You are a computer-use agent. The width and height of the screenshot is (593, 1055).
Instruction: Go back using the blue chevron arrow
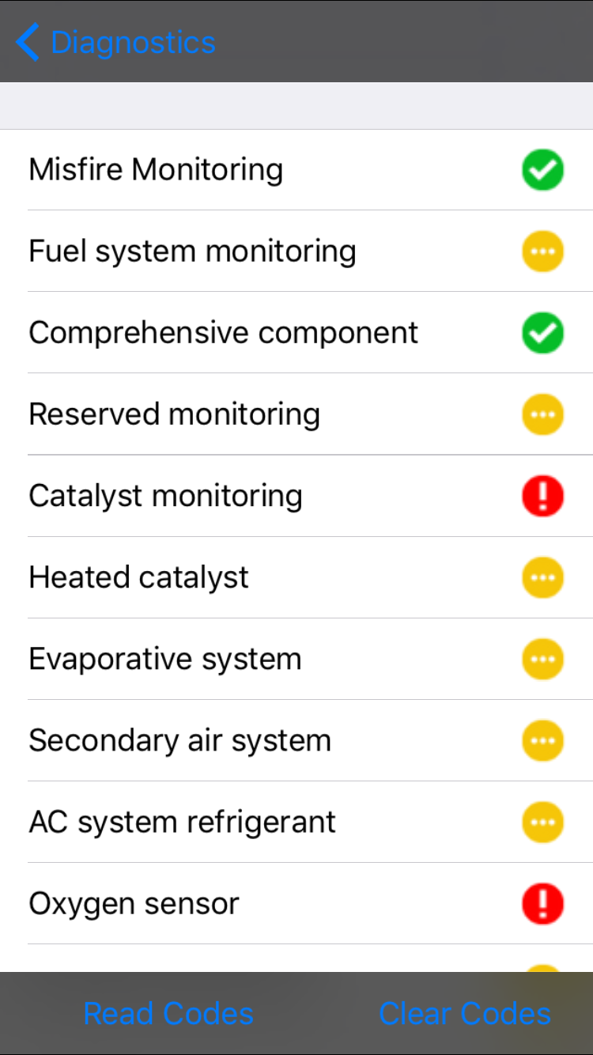[28, 42]
